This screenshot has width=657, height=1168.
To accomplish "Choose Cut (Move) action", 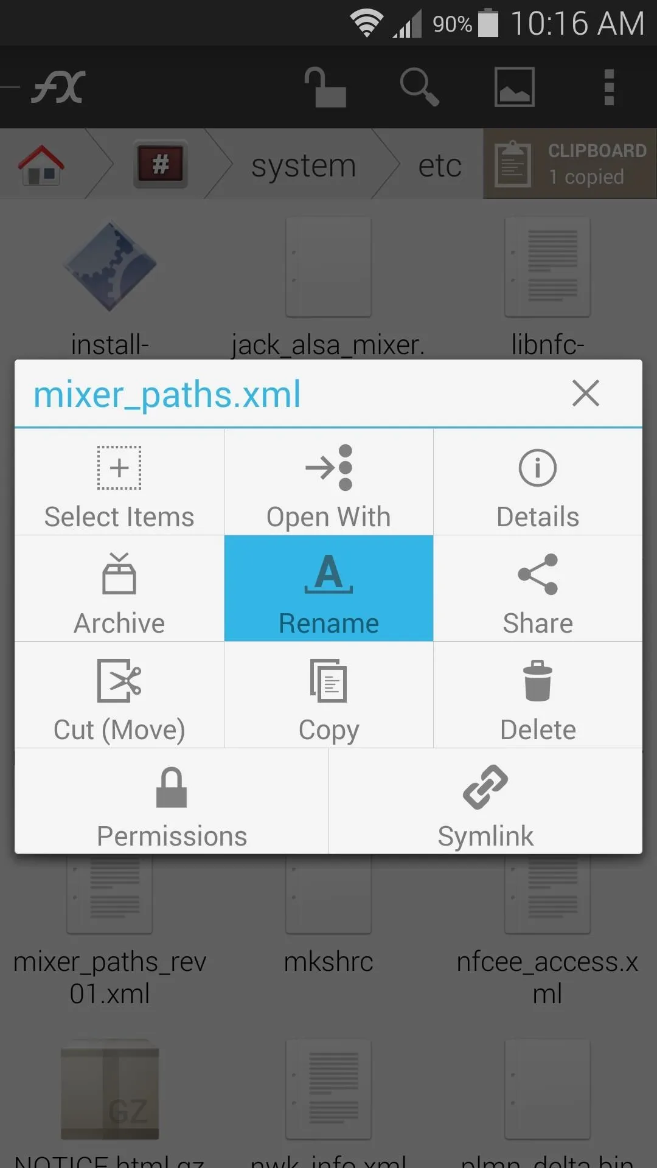I will [x=119, y=695].
